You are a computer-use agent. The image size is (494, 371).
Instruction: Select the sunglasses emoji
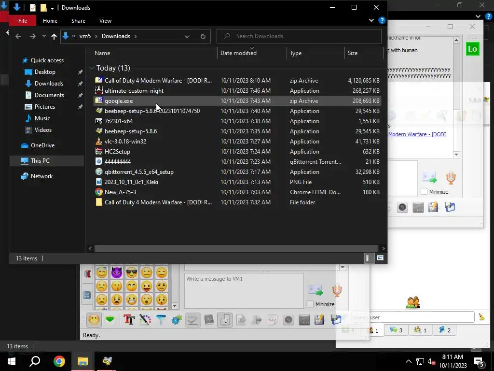click(131, 272)
